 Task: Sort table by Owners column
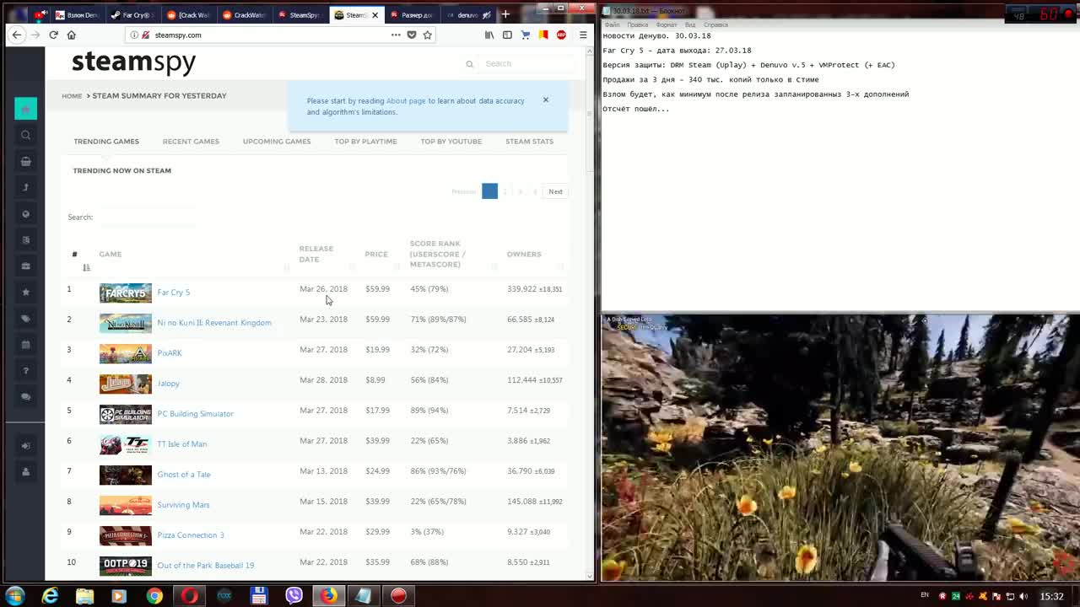point(533,254)
